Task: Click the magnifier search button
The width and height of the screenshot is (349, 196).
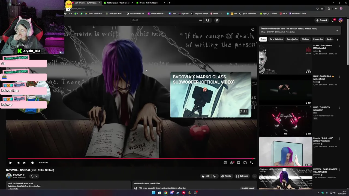Action: pyautogui.click(x=207, y=20)
